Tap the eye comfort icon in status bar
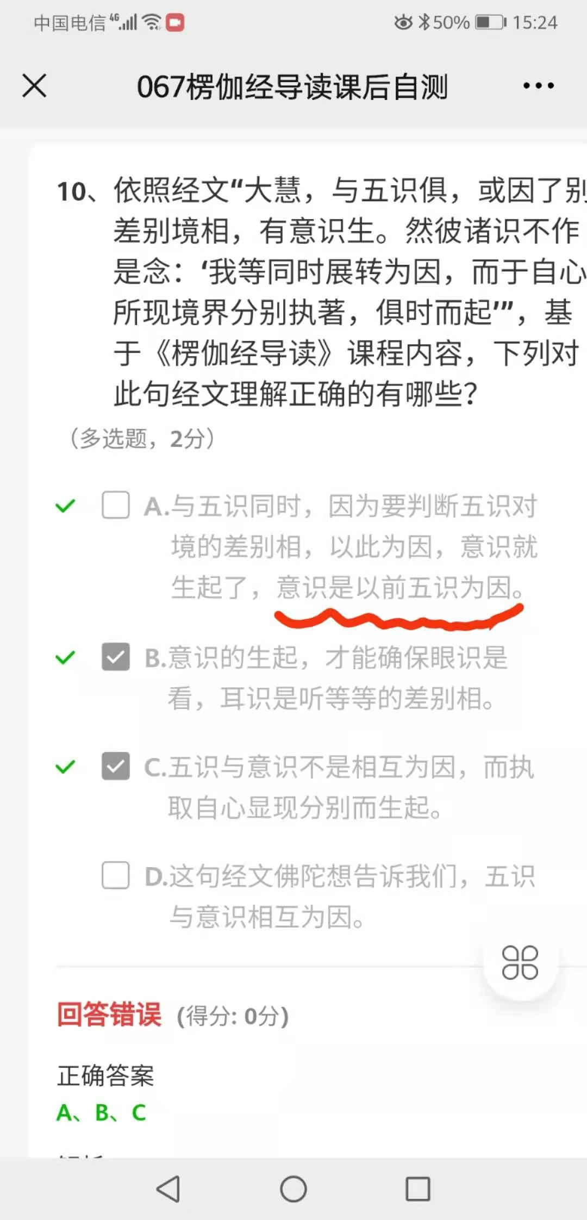The image size is (587, 1220). (x=403, y=22)
